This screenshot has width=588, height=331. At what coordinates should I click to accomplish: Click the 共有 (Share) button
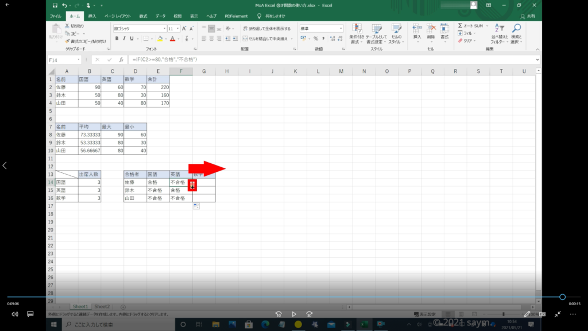pos(529,16)
